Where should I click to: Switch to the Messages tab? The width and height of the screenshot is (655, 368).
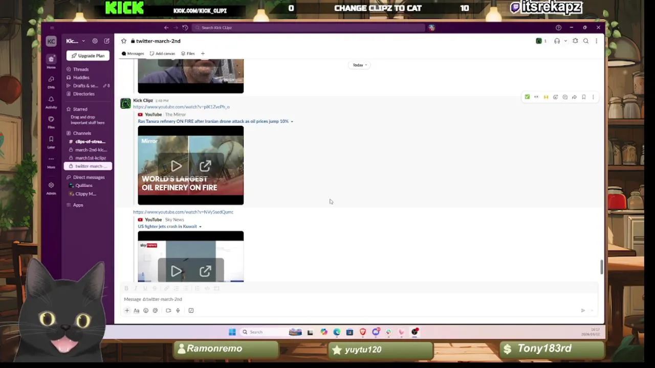click(x=133, y=54)
